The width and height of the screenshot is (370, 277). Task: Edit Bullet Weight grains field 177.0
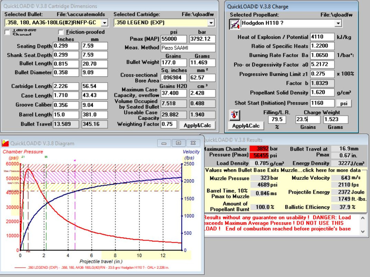pos(174,63)
